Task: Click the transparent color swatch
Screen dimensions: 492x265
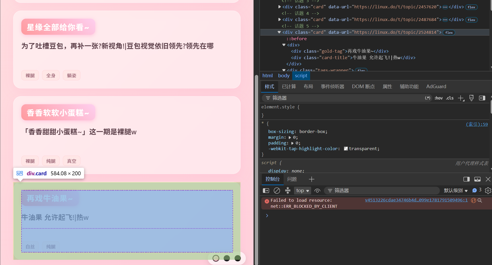Action: pyautogui.click(x=346, y=149)
